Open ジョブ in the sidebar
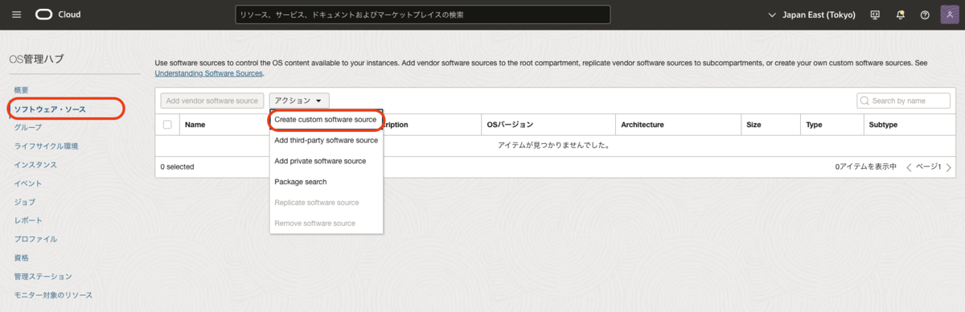Image resolution: width=965 pixels, height=312 pixels. (x=25, y=202)
